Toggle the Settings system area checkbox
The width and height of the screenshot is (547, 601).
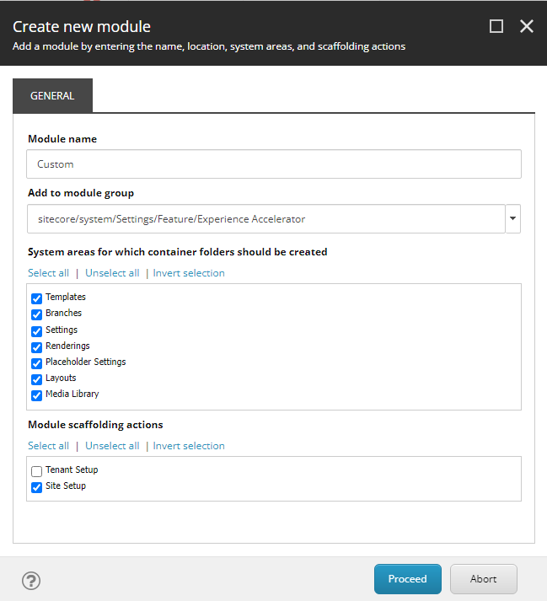click(36, 330)
